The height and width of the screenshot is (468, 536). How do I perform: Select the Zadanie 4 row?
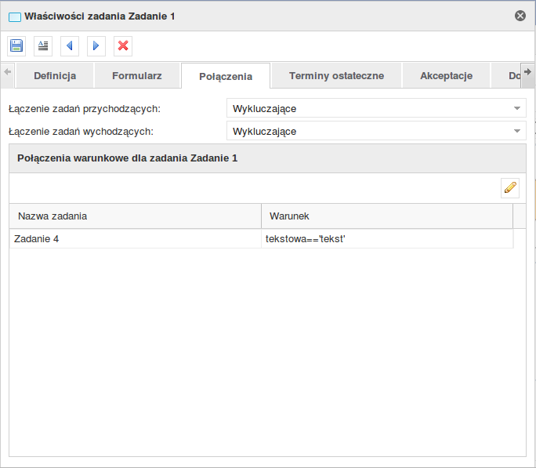pos(135,238)
